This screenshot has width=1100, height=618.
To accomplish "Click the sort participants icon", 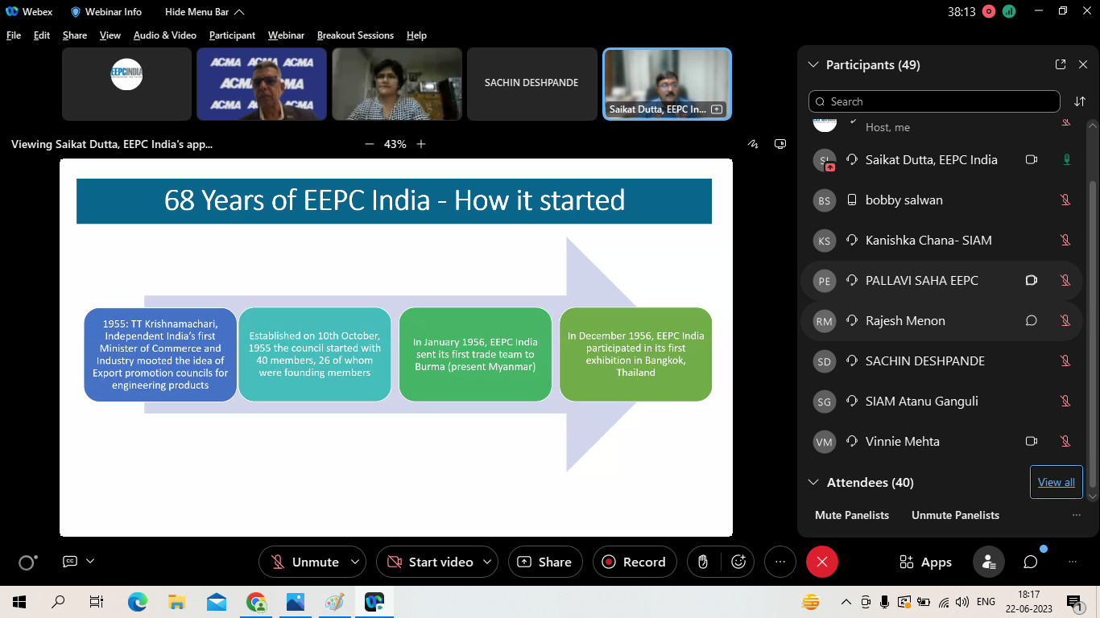I will 1080,101.
